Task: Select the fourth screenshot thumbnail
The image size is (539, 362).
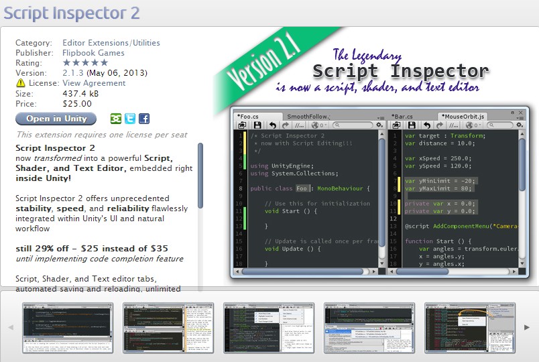Action: click(x=369, y=328)
